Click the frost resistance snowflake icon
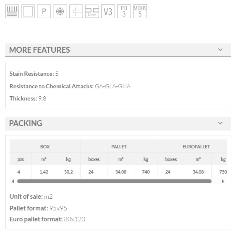 (x=60, y=12)
